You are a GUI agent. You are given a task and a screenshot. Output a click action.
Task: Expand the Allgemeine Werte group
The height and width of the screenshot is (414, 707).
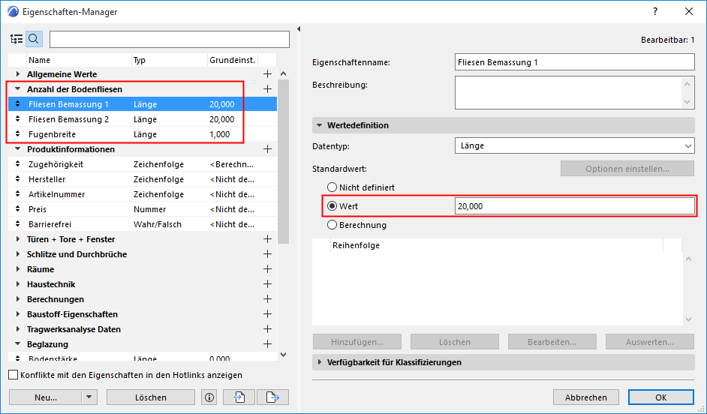coord(18,74)
